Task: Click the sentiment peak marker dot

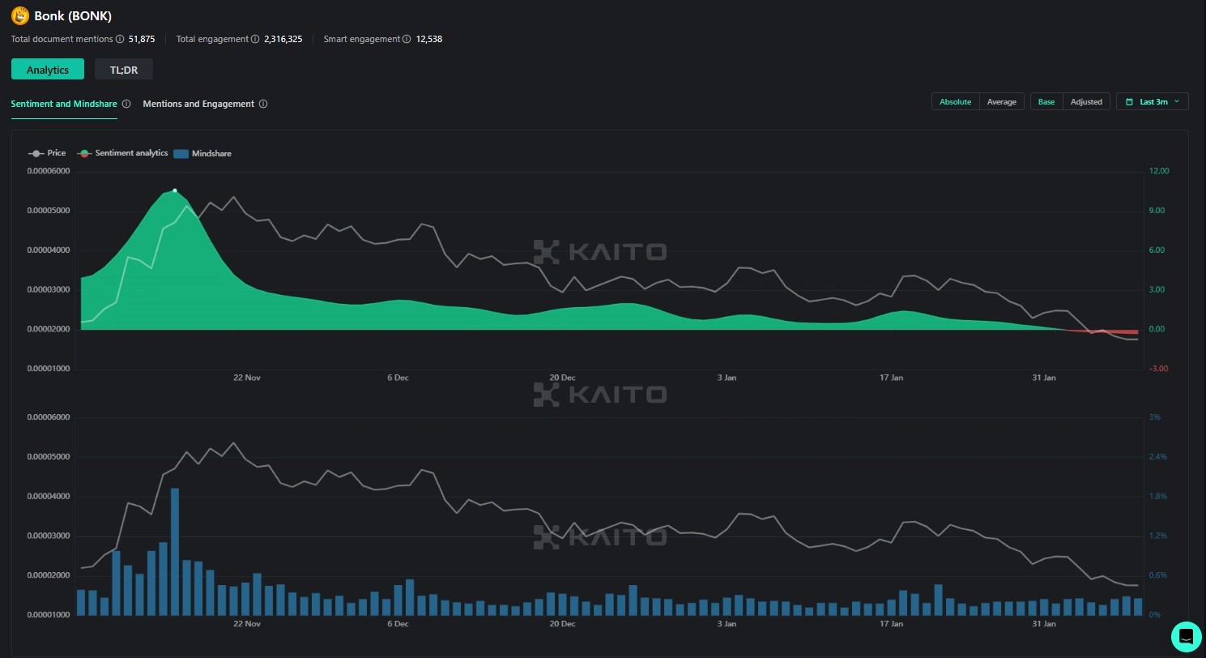Action: coord(175,190)
